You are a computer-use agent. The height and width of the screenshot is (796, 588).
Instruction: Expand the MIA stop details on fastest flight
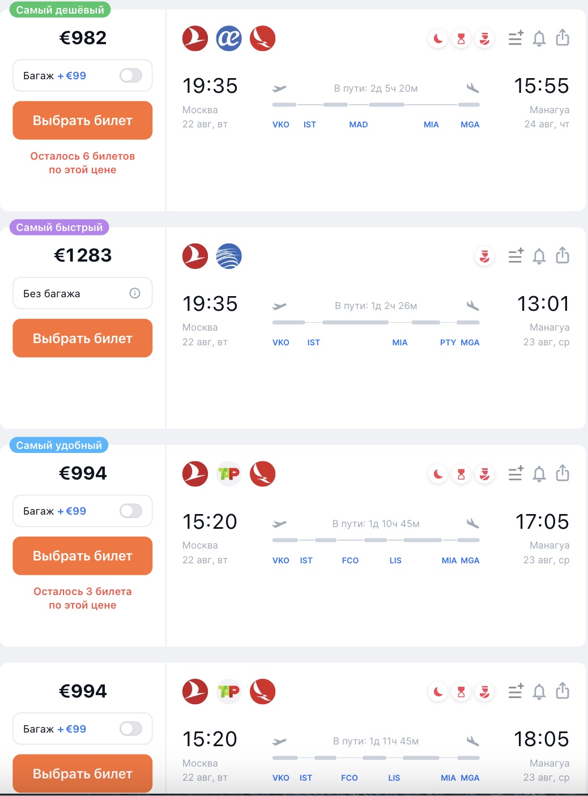click(x=400, y=343)
